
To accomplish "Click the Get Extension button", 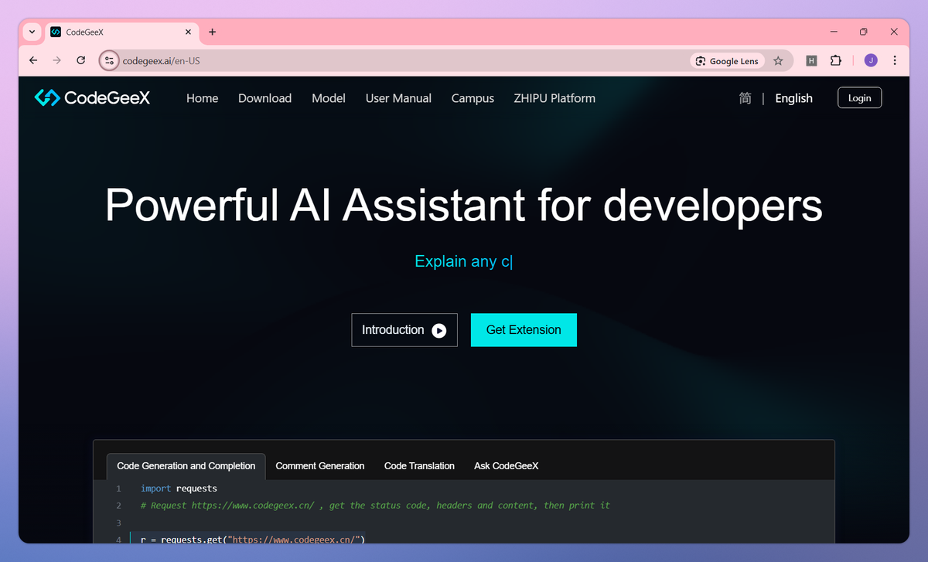I will [x=524, y=330].
